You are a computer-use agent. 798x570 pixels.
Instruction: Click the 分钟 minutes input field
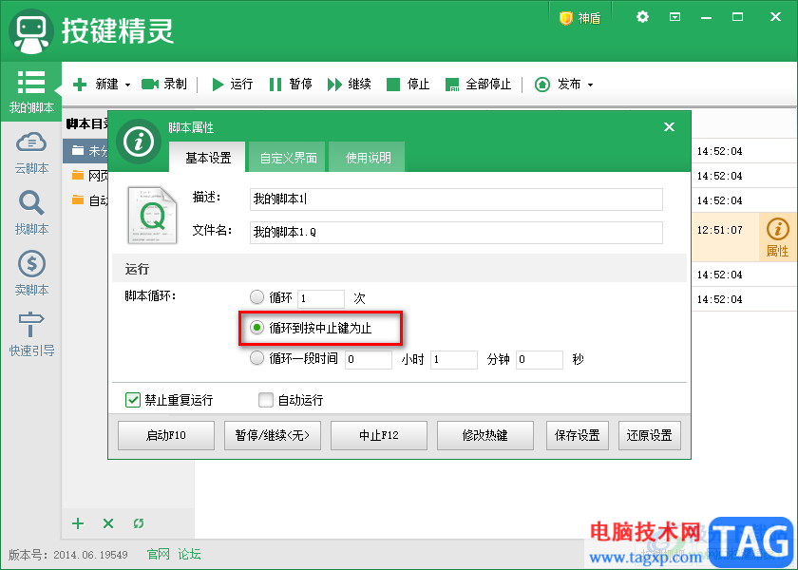[x=454, y=359]
